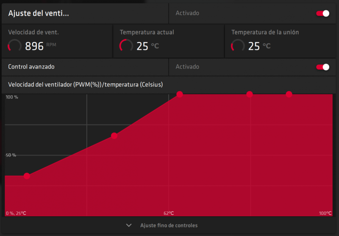Click the Control avanzado label
The image size is (339, 236).
click(x=31, y=67)
